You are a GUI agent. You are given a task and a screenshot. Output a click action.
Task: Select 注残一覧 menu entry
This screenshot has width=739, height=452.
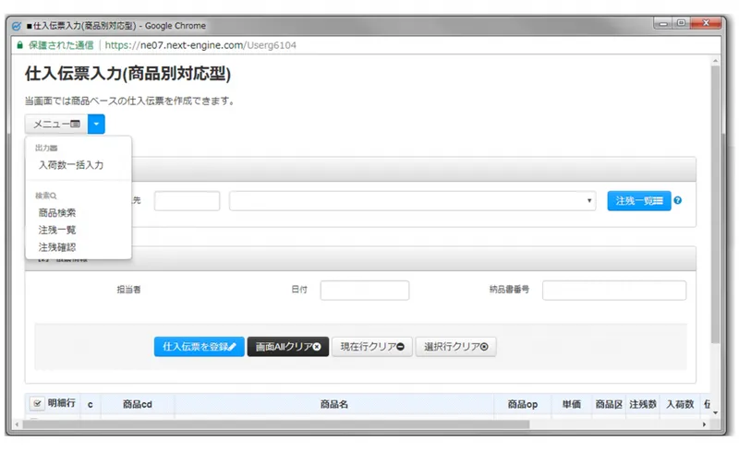pyautogui.click(x=57, y=230)
